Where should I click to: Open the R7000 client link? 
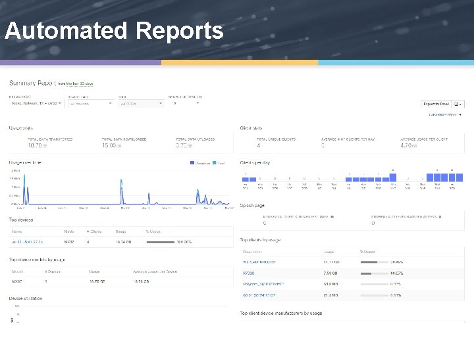pyautogui.click(x=248, y=273)
